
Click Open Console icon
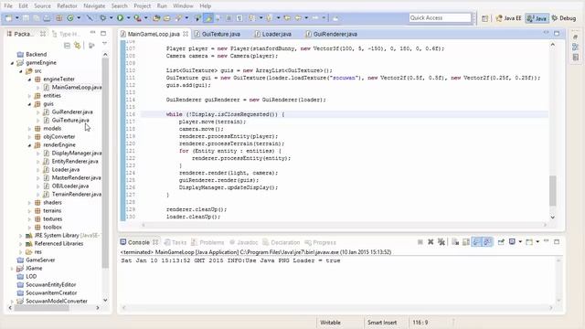click(x=529, y=242)
